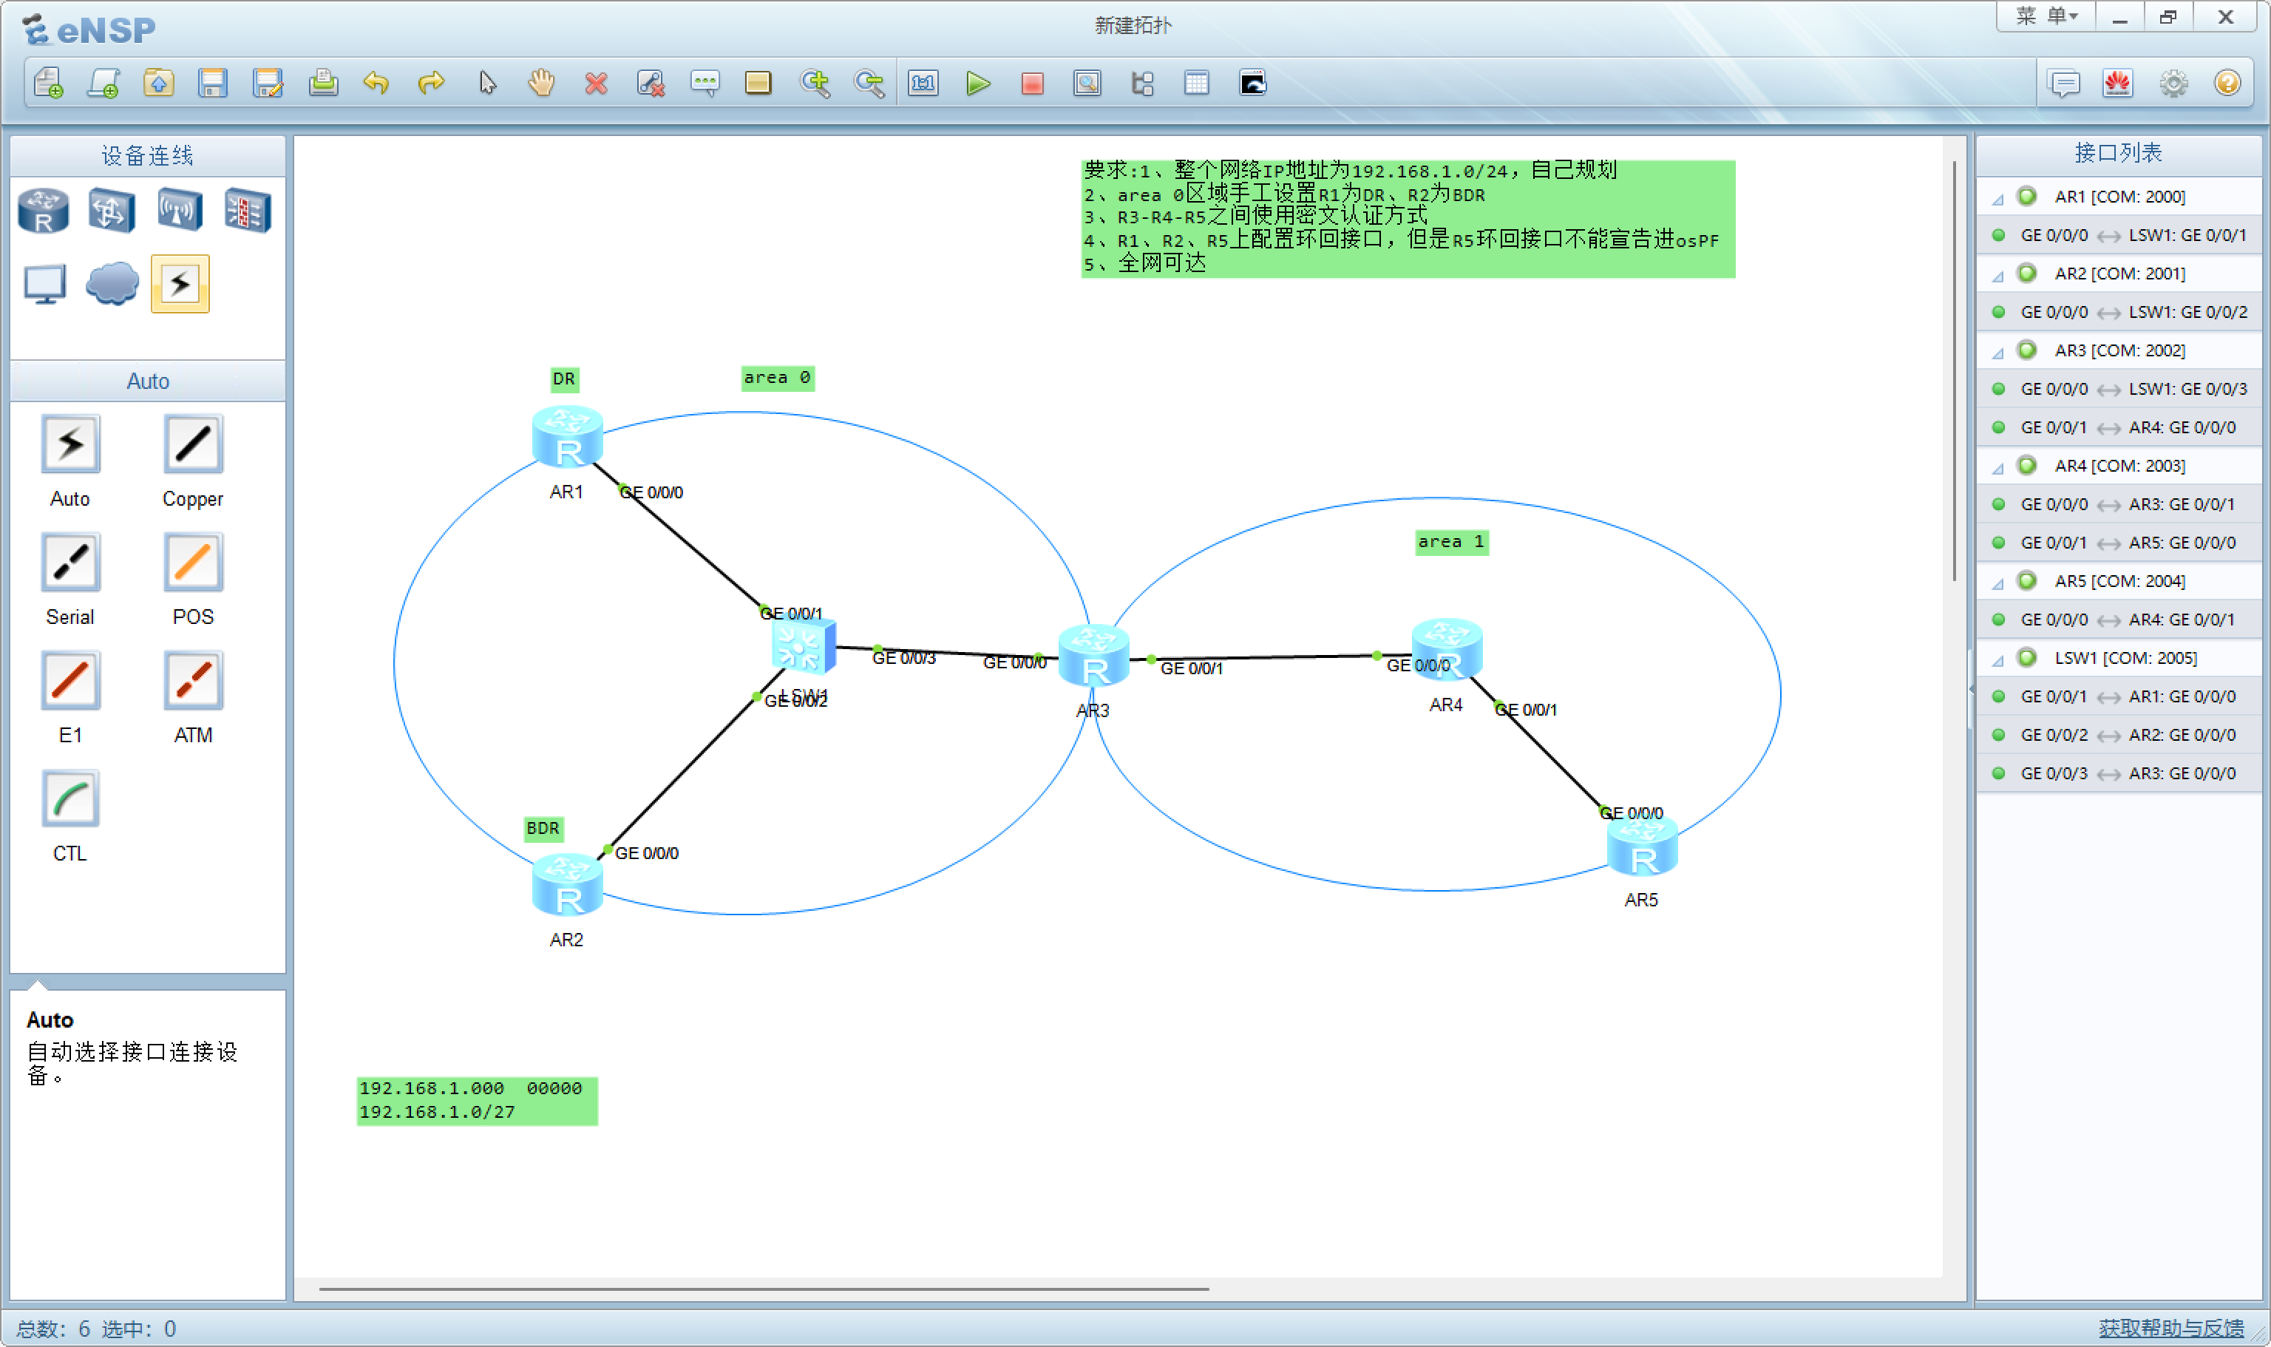The image size is (2271, 1347).
Task: Open the eNSP settings gear icon
Action: click(2172, 83)
